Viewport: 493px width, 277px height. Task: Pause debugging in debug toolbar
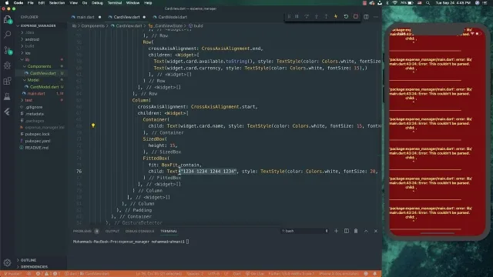(x=297, y=16)
